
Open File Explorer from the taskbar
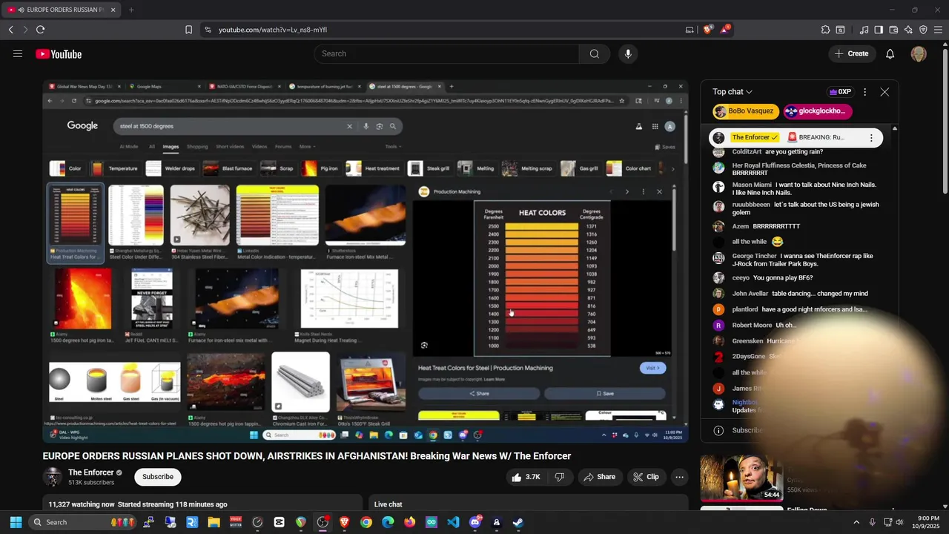coord(214,522)
